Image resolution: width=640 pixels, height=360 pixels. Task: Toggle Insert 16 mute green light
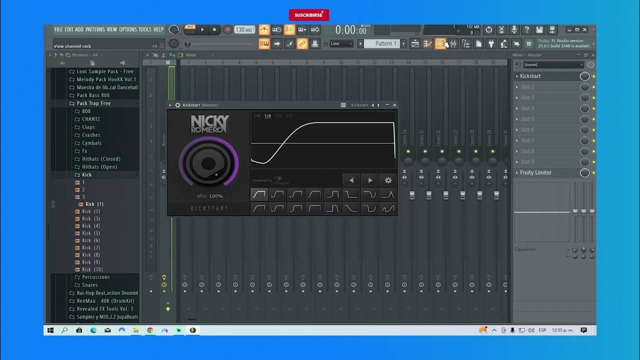tap(442, 151)
